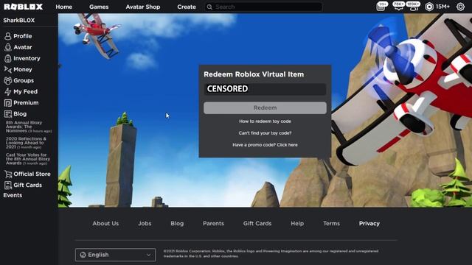Open Gift Cards in the sidebar

pos(28,185)
